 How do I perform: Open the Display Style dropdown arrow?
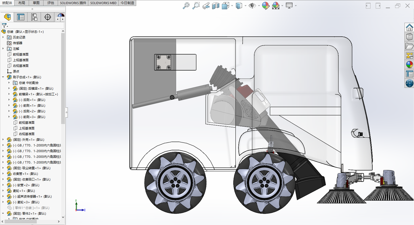[245, 6]
